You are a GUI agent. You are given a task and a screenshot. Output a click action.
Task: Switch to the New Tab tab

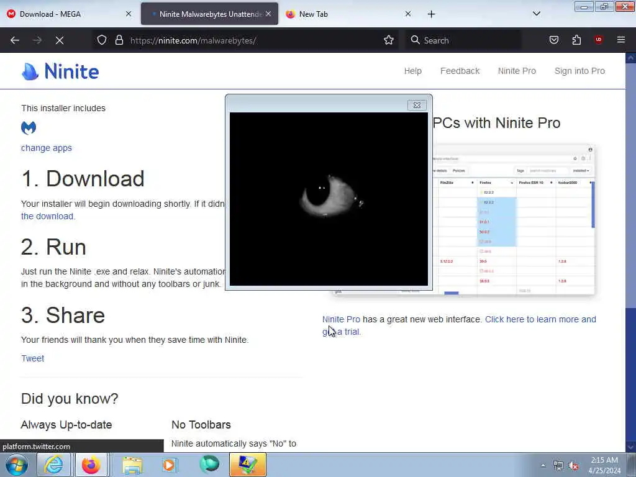coord(348,14)
